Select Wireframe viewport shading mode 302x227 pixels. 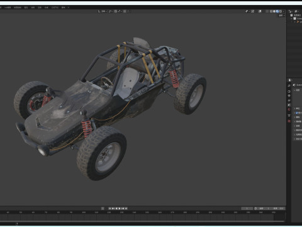pyautogui.click(x=271, y=11)
